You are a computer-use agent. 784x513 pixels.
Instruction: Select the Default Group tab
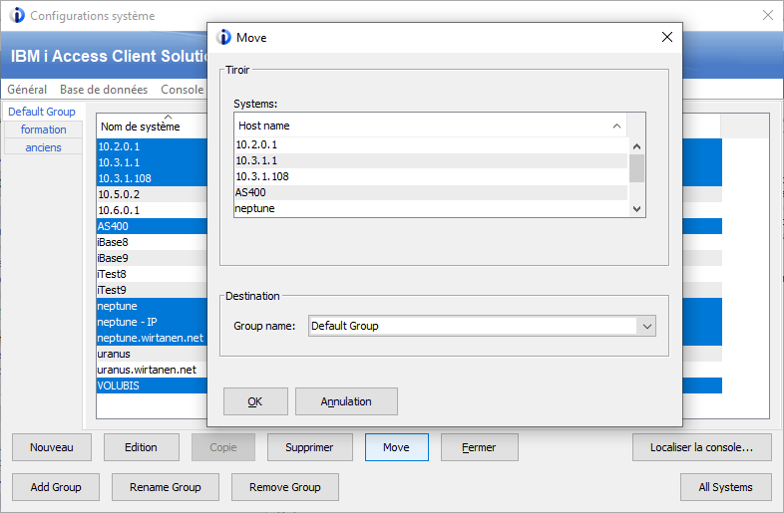pos(42,112)
